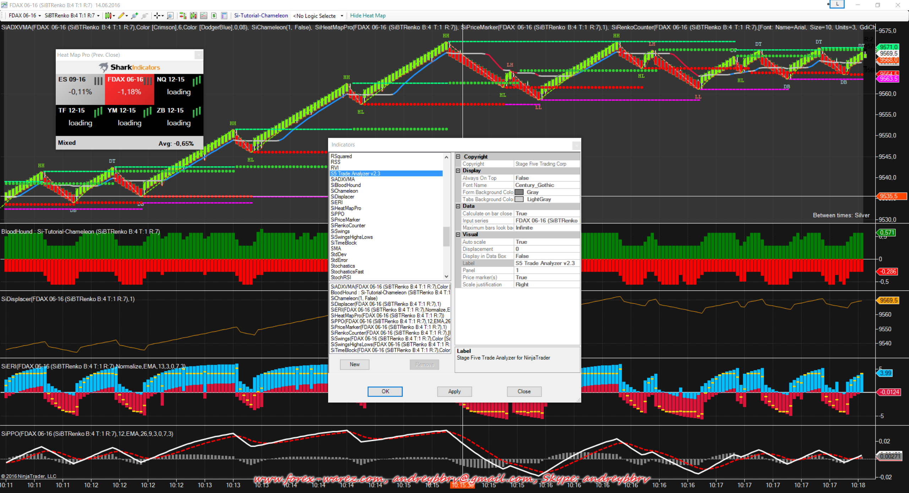
Task: Select SiHeatMapPro in the applied indicators list
Action: point(387,316)
